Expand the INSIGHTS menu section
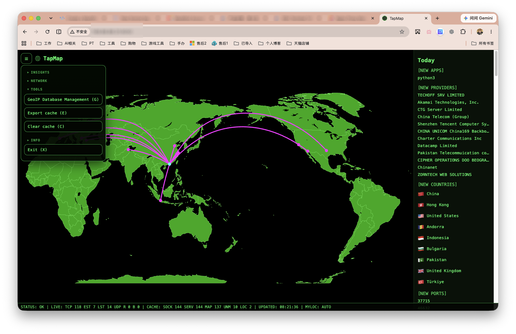516x334 pixels. pyautogui.click(x=38, y=73)
